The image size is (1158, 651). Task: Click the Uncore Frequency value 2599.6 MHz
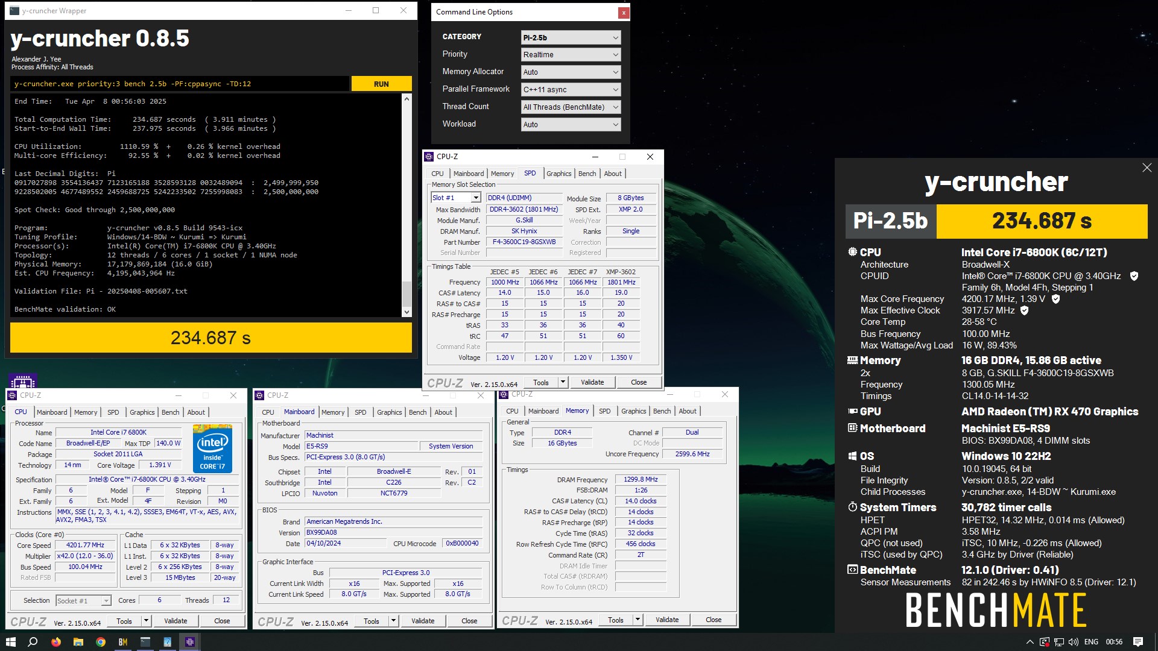pos(692,454)
